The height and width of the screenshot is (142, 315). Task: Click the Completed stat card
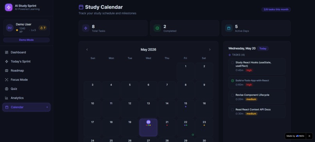point(184,28)
